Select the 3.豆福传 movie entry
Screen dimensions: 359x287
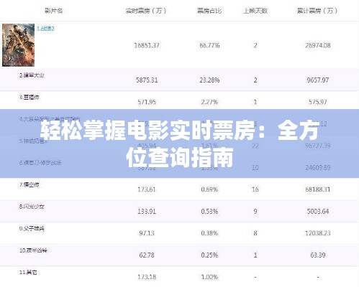[29, 97]
